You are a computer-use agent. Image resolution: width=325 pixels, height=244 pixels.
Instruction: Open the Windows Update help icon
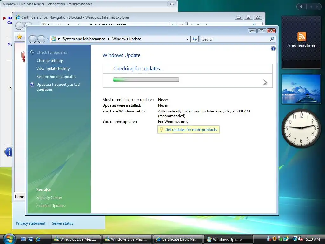click(273, 48)
